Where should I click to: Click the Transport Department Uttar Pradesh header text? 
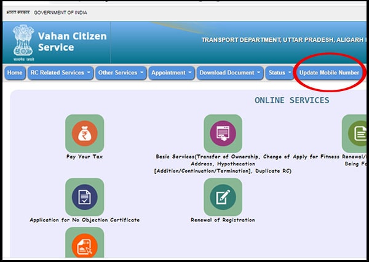click(x=284, y=40)
